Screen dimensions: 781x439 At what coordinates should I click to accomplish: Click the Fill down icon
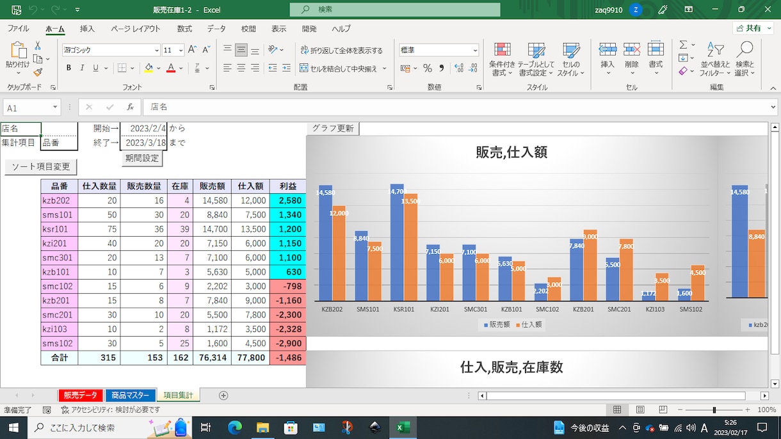[x=683, y=58]
